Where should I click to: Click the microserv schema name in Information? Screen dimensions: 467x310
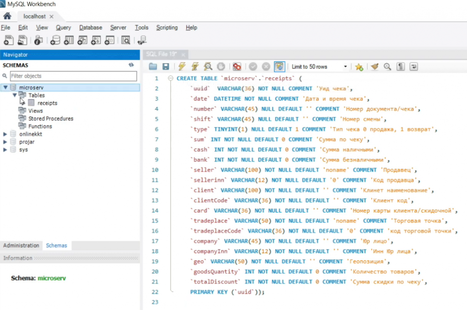tap(52, 278)
